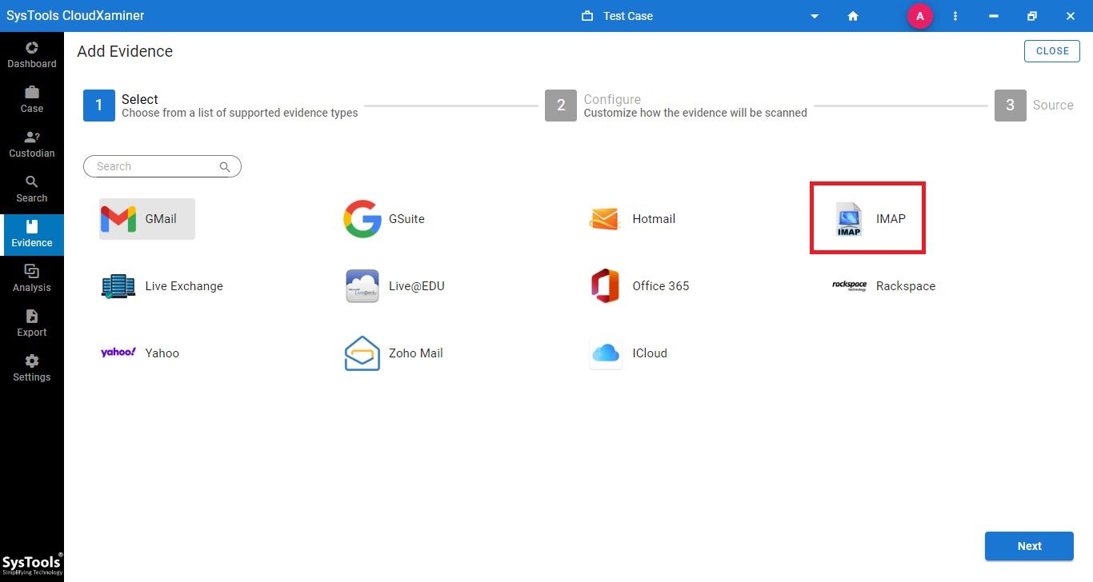Open the Export section
This screenshot has height=582, width=1093.
click(32, 323)
